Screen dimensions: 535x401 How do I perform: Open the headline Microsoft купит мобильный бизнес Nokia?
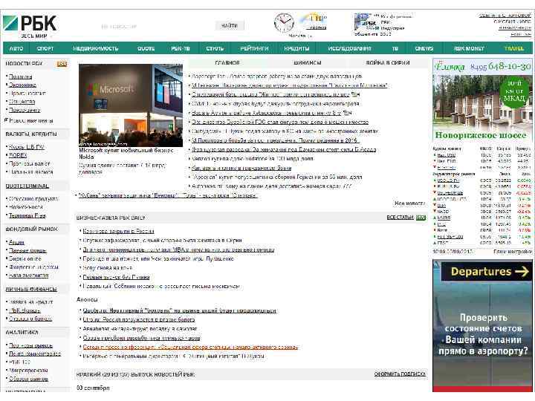coord(126,154)
